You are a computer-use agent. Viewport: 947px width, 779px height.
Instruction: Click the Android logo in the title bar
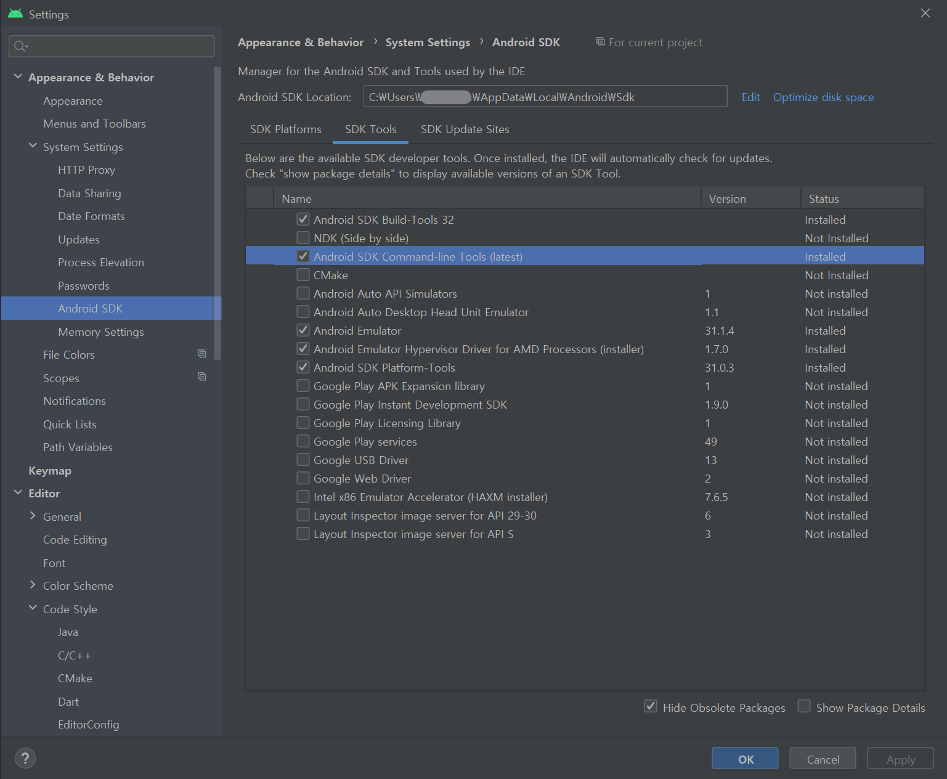click(x=15, y=13)
